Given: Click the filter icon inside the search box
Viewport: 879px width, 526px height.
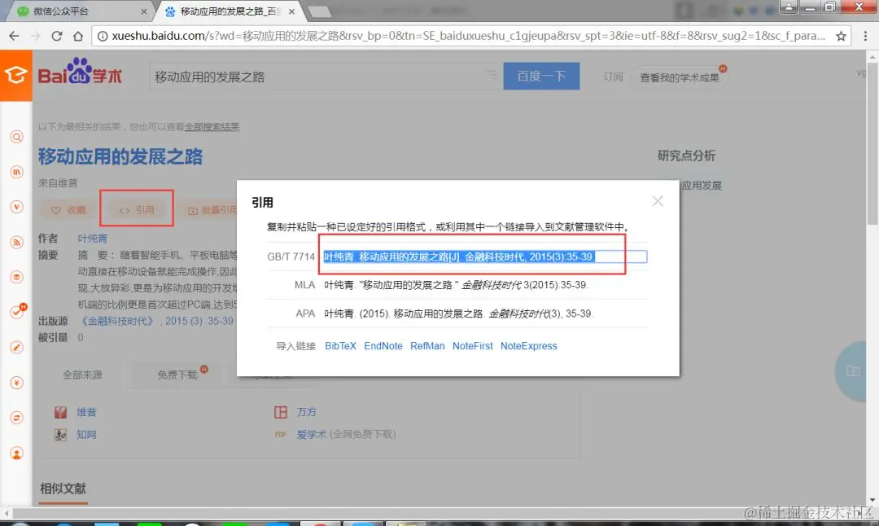Looking at the screenshot, I should coord(492,75).
